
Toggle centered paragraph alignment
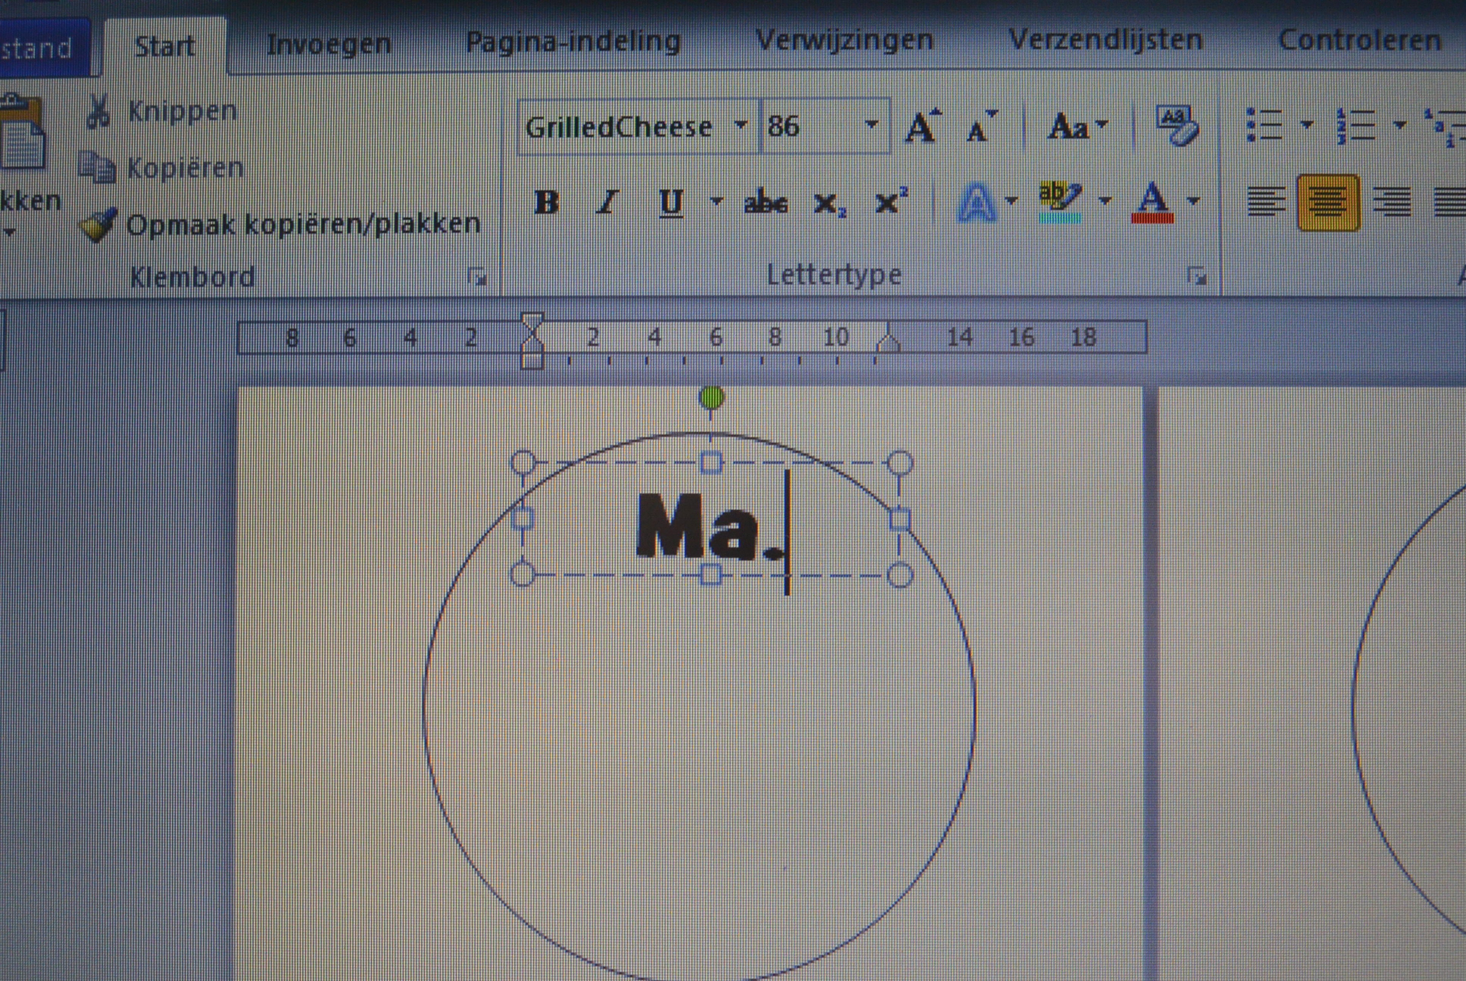coord(1328,203)
